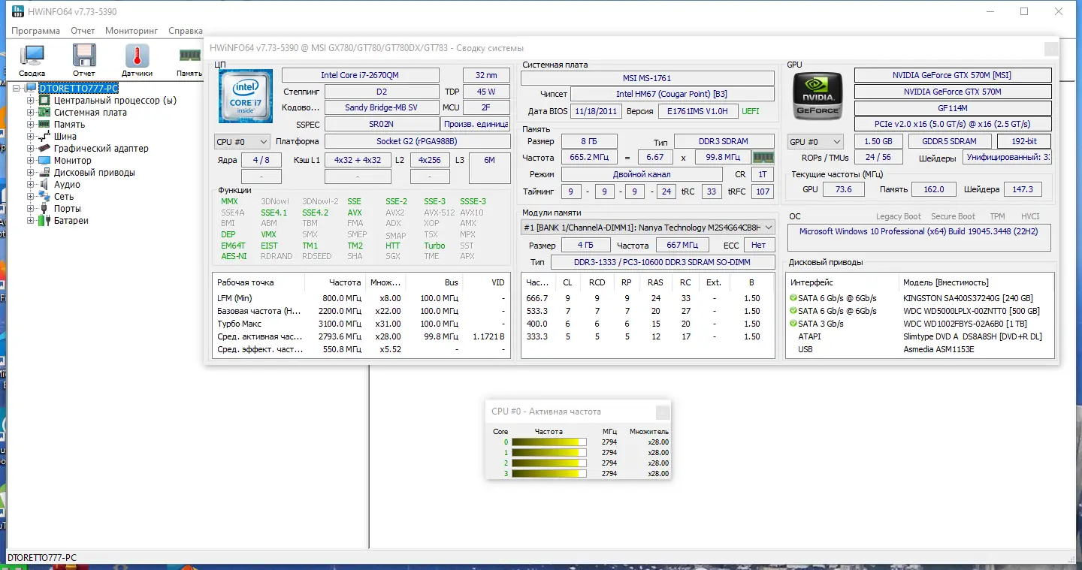Click the Microsoft Windows 10 Professional field
1082x570 pixels.
point(918,231)
